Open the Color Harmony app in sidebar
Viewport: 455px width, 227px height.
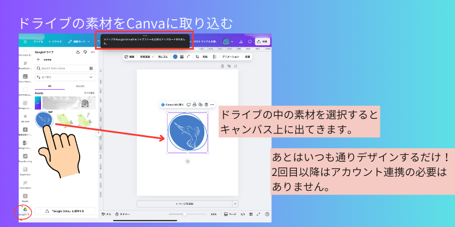point(25,78)
